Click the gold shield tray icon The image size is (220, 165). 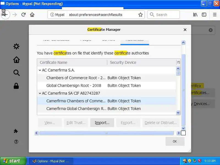pyautogui.click(x=189, y=161)
